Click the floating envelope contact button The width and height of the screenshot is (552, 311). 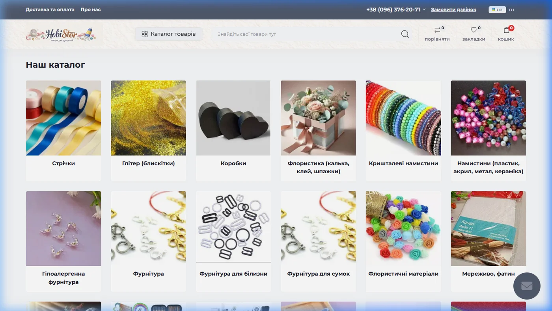coord(527,286)
